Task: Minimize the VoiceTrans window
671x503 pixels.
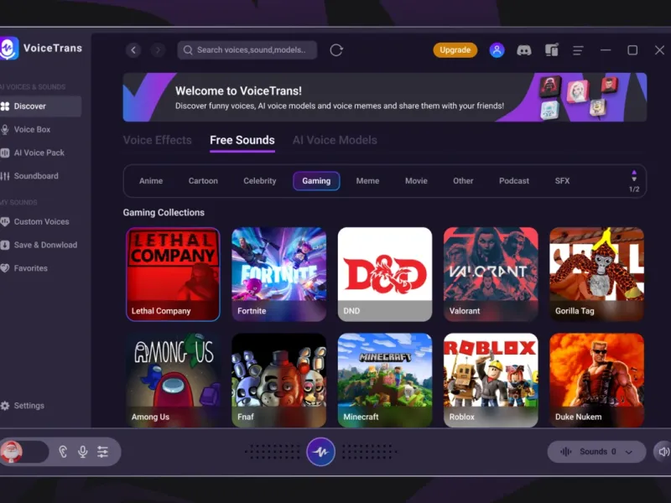Action: pyautogui.click(x=605, y=50)
